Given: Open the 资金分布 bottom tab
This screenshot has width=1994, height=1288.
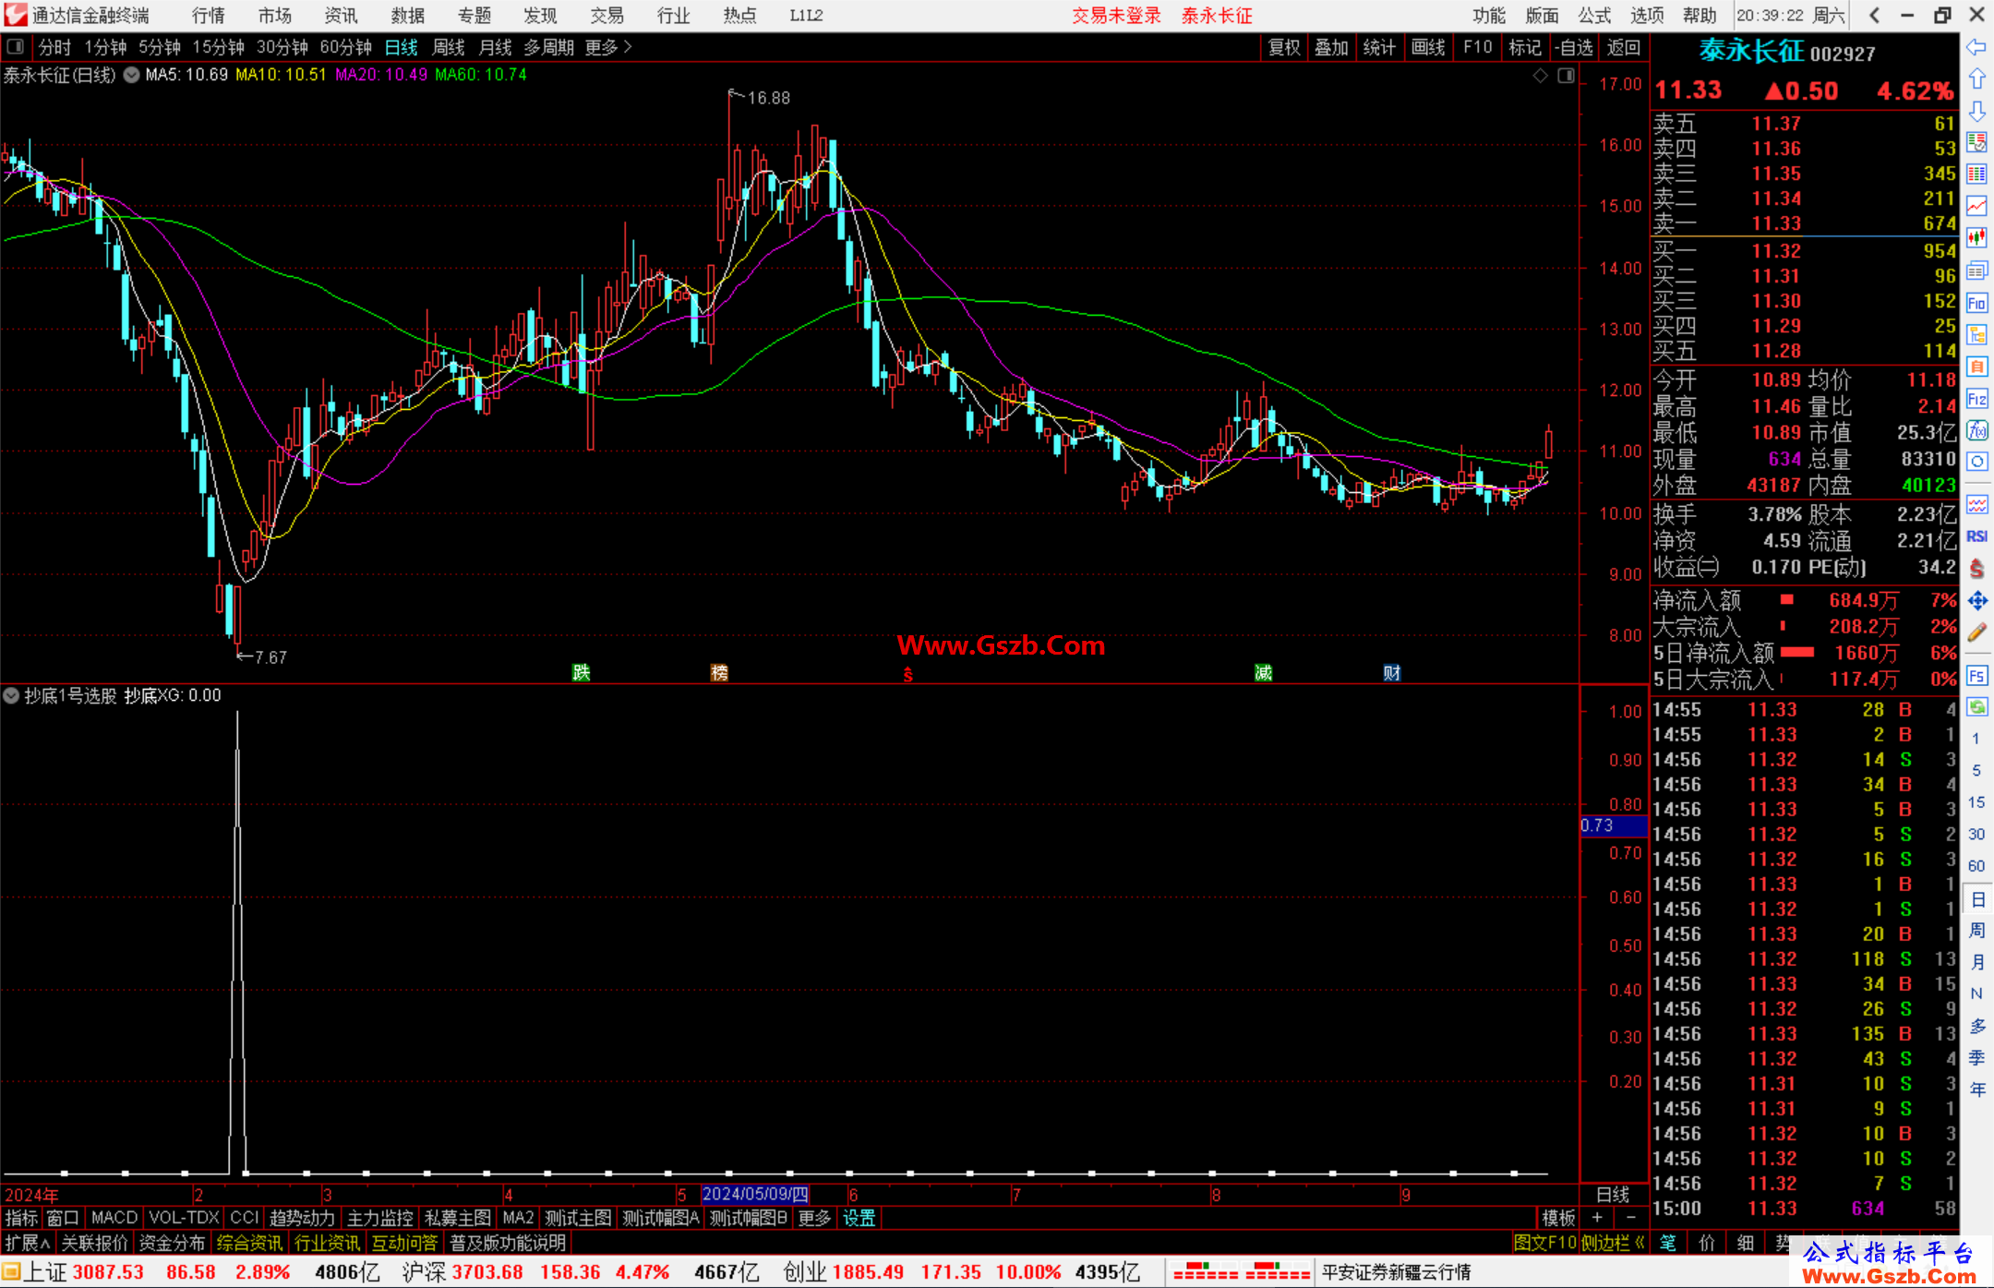Looking at the screenshot, I should coord(172,1243).
